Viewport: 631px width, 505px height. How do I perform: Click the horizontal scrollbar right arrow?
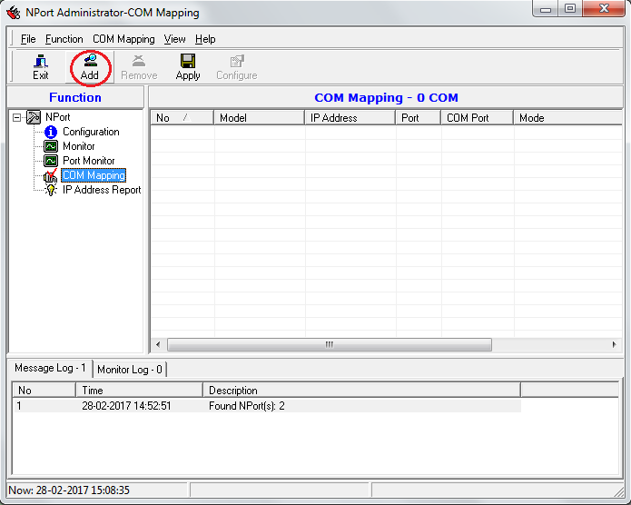[x=616, y=345]
